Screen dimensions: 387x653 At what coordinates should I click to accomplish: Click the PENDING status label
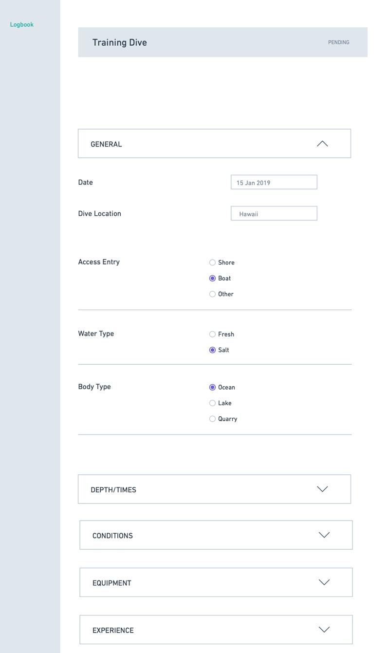339,42
